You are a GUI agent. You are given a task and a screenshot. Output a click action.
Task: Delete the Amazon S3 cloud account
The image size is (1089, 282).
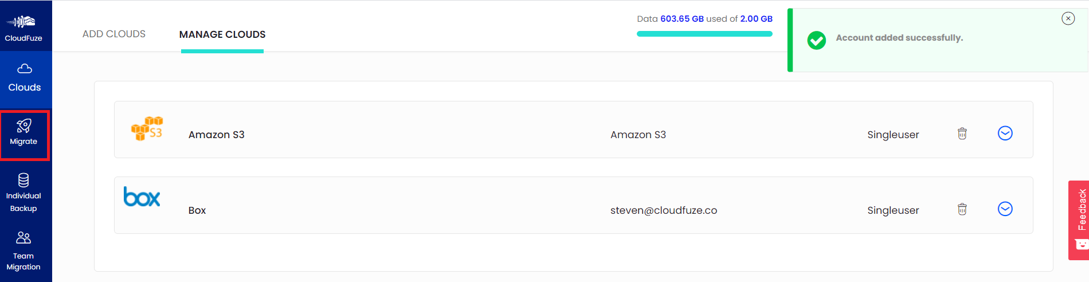(x=962, y=134)
